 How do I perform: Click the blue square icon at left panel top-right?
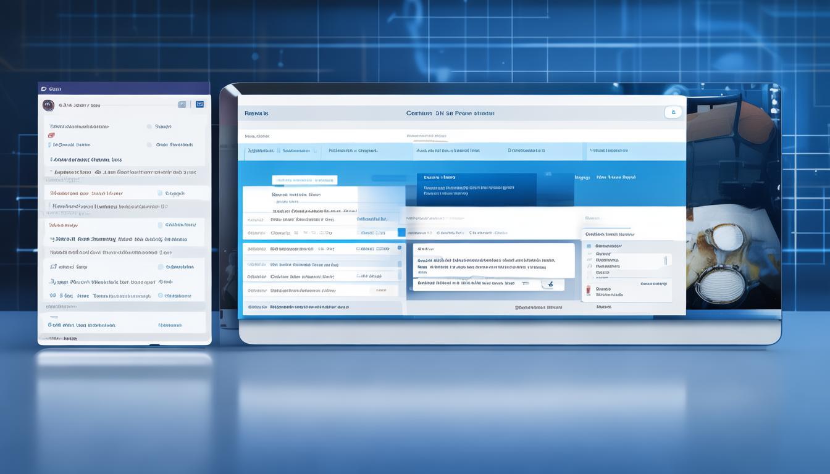(200, 104)
